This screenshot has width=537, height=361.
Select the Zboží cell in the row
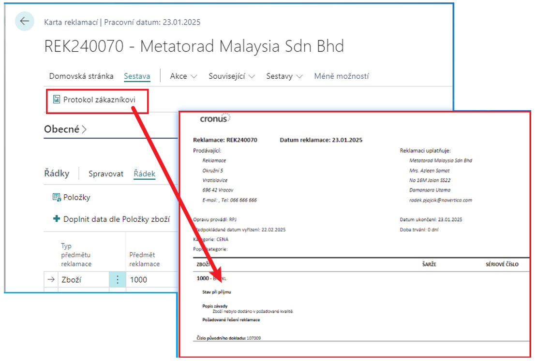click(x=84, y=279)
